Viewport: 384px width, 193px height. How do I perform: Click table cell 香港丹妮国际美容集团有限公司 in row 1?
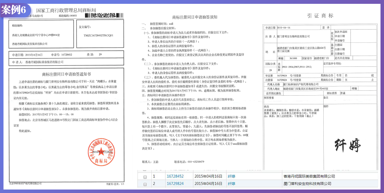point(309,176)
